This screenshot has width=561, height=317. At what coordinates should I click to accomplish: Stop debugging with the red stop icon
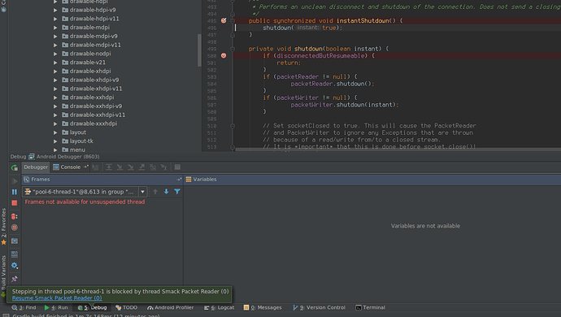coord(15,203)
